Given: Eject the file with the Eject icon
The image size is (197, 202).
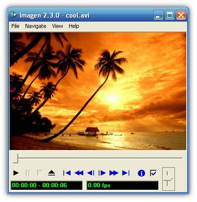Looking at the screenshot, I should (51, 173).
